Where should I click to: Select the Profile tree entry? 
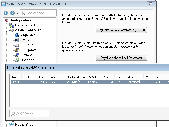(25, 40)
